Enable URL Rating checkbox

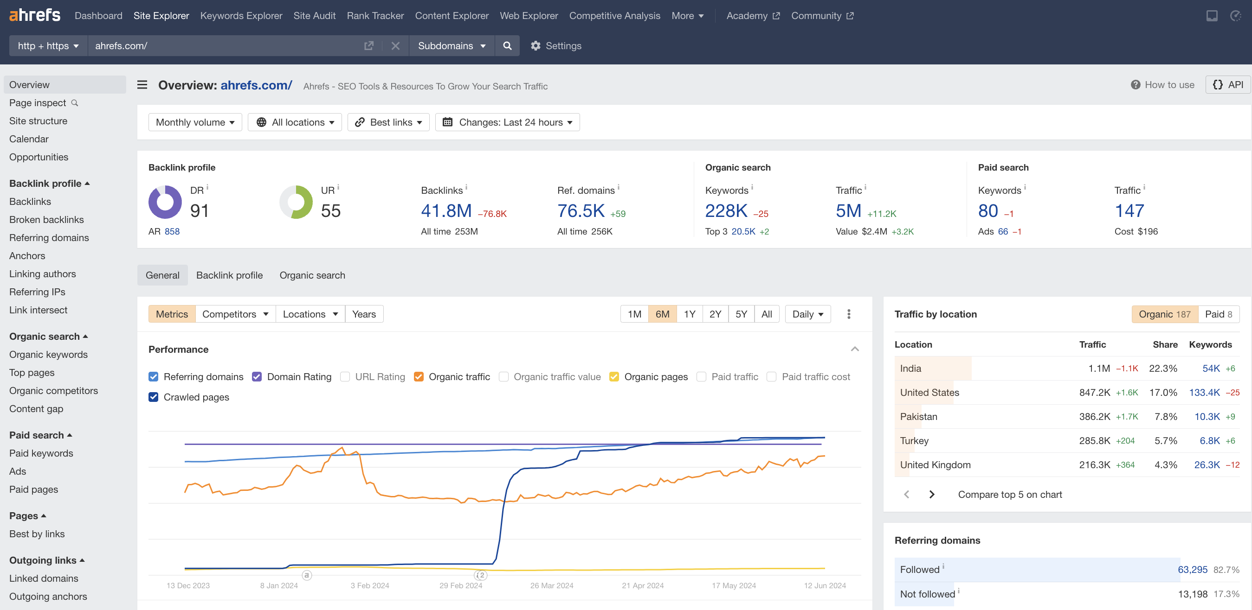coord(345,377)
